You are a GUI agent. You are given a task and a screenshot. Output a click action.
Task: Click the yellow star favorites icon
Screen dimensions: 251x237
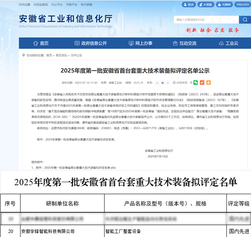(208, 83)
